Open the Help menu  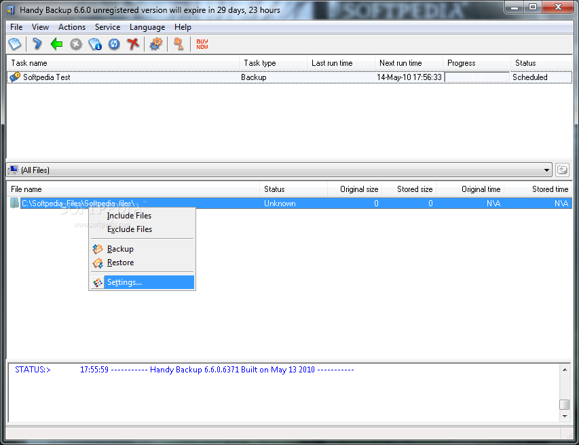[x=183, y=27]
